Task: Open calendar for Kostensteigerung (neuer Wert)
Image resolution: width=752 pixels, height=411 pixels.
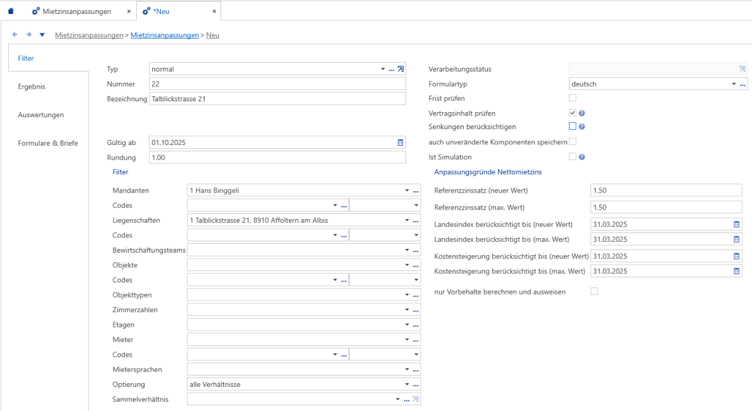Action: (x=737, y=256)
